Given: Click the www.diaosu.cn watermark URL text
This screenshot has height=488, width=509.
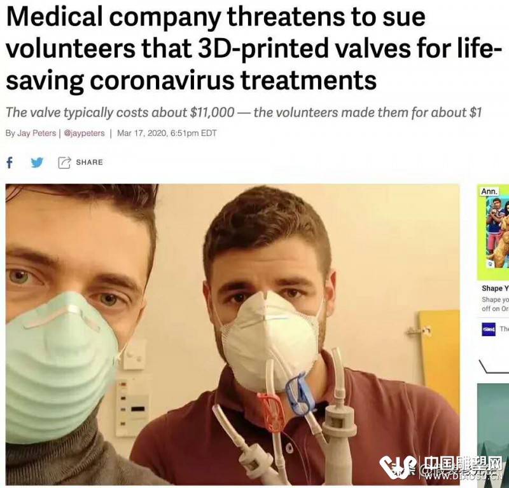Looking at the screenshot, I should [x=463, y=477].
